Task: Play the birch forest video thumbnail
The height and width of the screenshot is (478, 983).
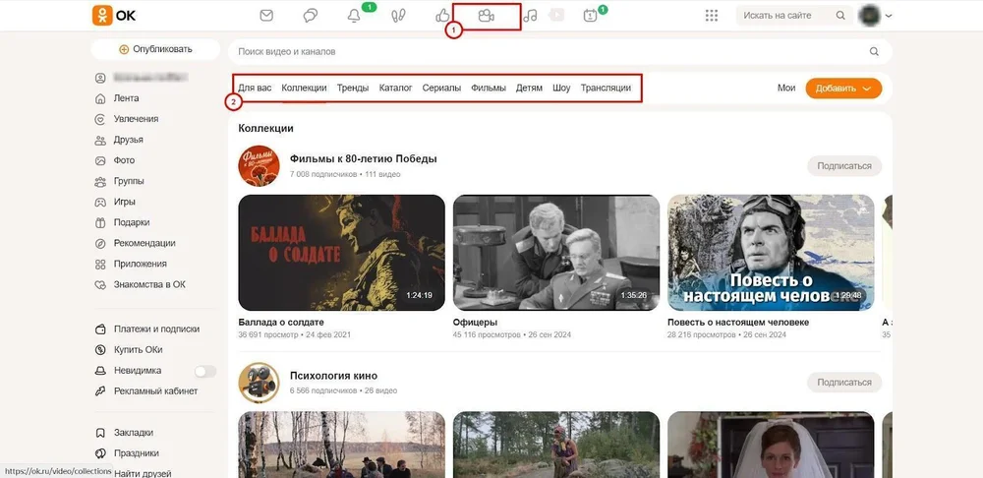Action: [342, 445]
